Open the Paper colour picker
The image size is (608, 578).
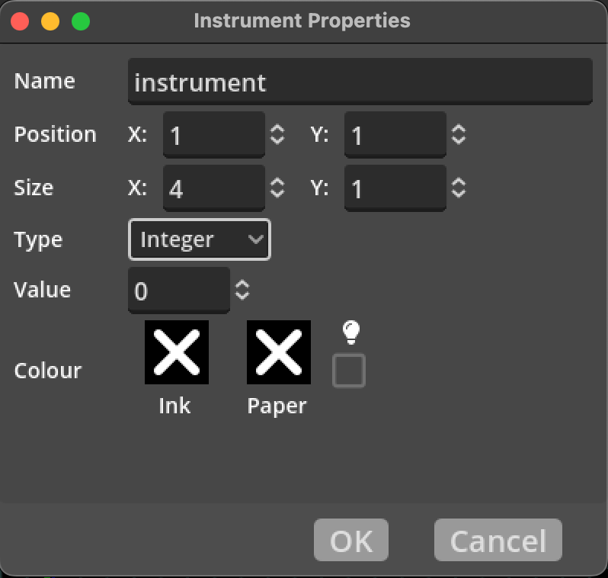click(278, 352)
